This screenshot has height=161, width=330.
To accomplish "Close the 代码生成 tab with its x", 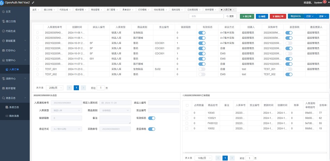I will [70, 10].
